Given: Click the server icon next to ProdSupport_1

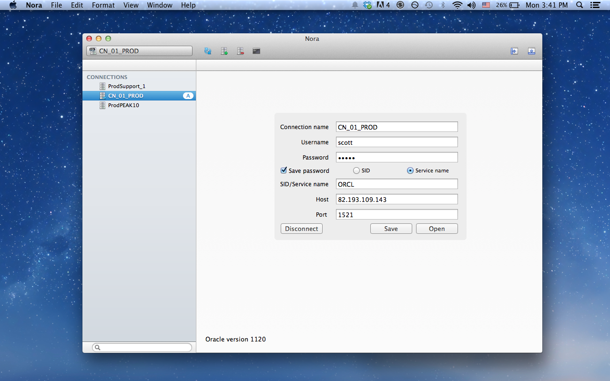Looking at the screenshot, I should 102,86.
